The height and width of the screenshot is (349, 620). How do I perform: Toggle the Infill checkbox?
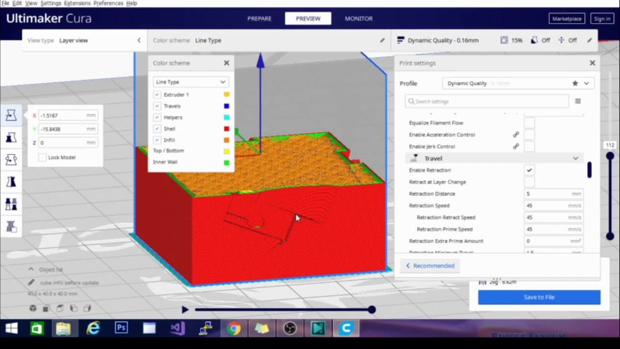click(x=157, y=140)
